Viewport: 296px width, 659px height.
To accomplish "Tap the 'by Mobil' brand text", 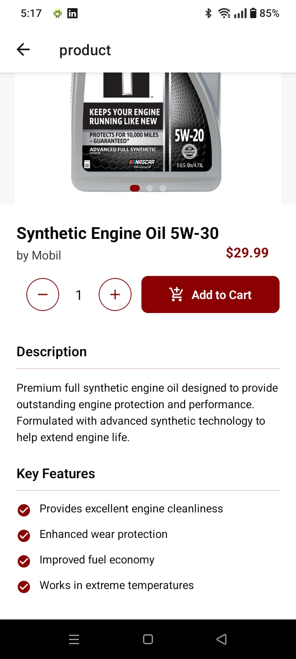I will point(39,255).
